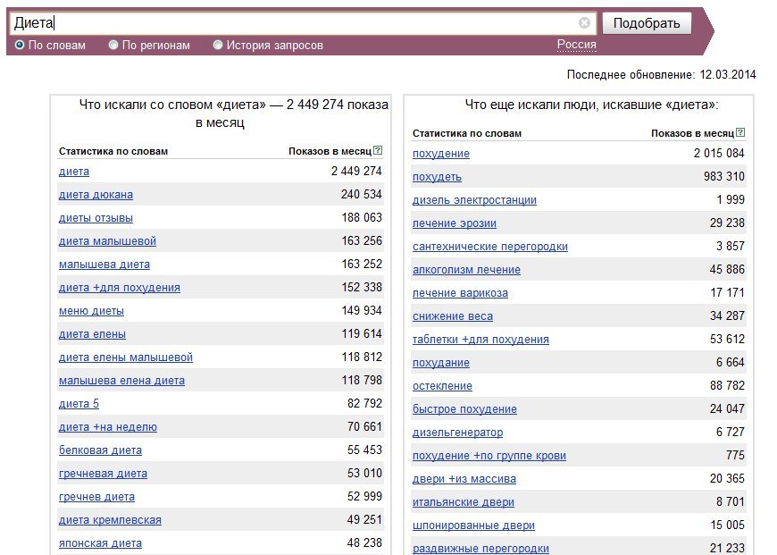Open the 'диета' keyword link
The width and height of the screenshot is (777, 555).
point(74,172)
